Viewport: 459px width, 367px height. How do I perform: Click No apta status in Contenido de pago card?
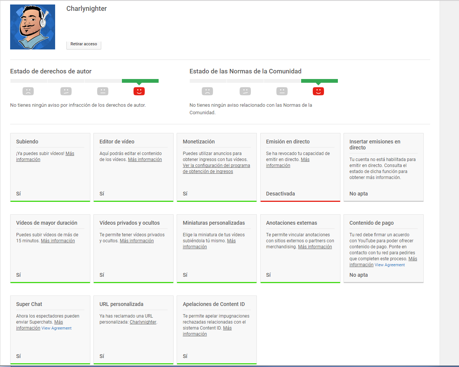coord(358,275)
